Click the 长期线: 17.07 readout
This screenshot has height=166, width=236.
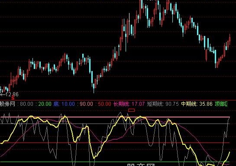point(129,104)
